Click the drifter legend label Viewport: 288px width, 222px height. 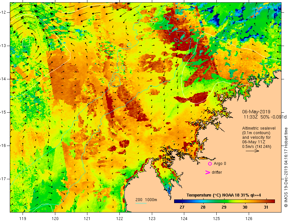(x=217, y=172)
